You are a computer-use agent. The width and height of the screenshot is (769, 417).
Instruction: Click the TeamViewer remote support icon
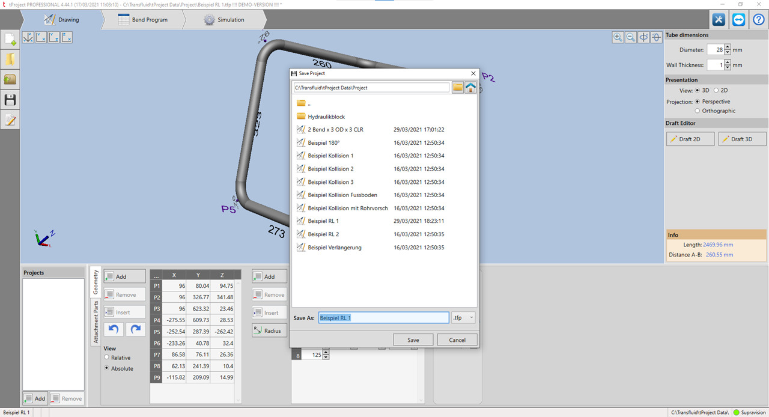[x=738, y=19]
